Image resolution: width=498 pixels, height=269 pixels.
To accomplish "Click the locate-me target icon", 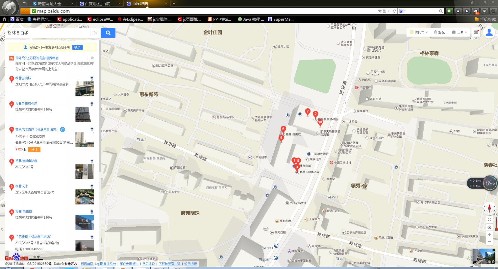I will 489,227.
